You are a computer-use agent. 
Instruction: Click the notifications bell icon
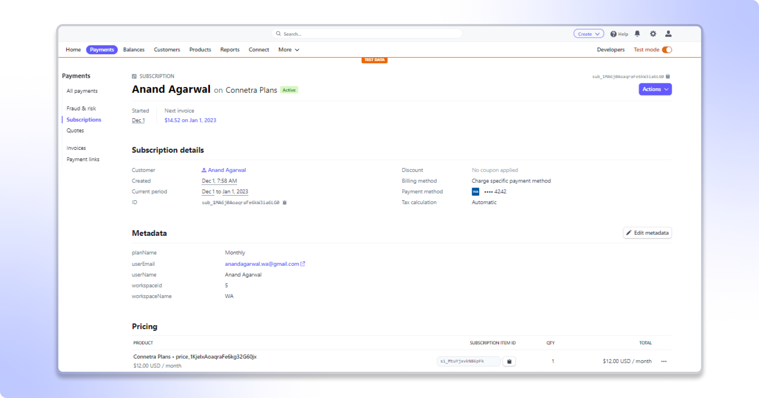(637, 34)
